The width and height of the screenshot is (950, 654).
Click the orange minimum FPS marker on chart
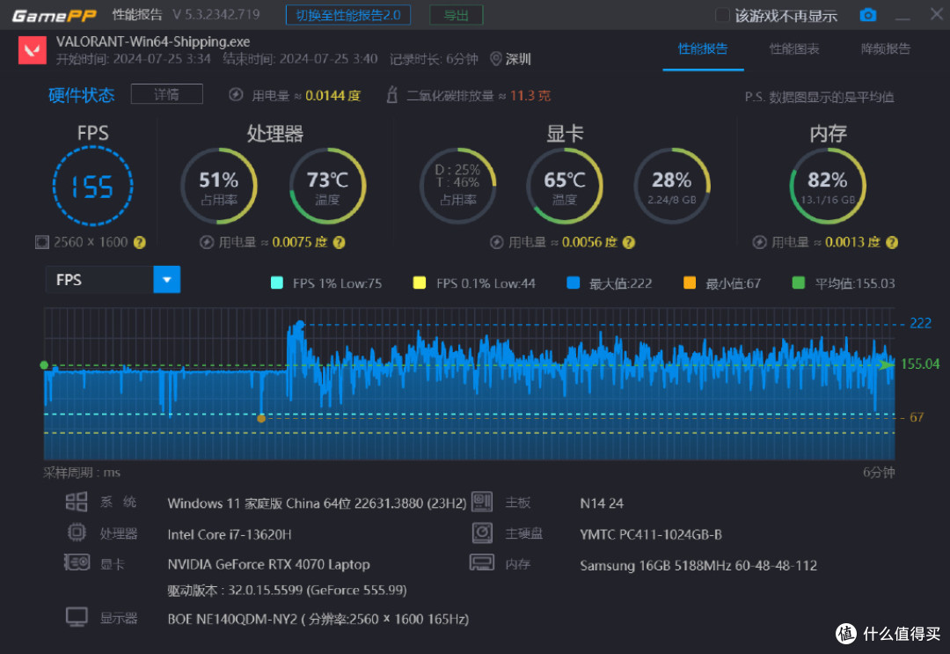point(261,418)
